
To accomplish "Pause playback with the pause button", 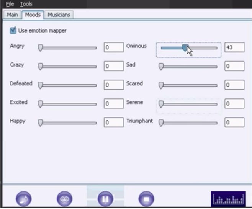I will coord(105,199).
